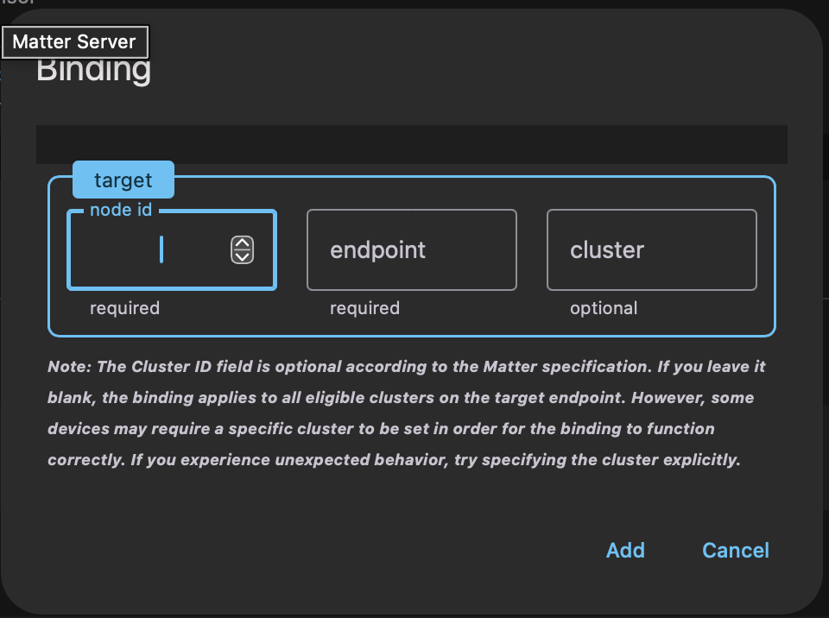Click the Matter Server tooltip label

click(x=74, y=41)
